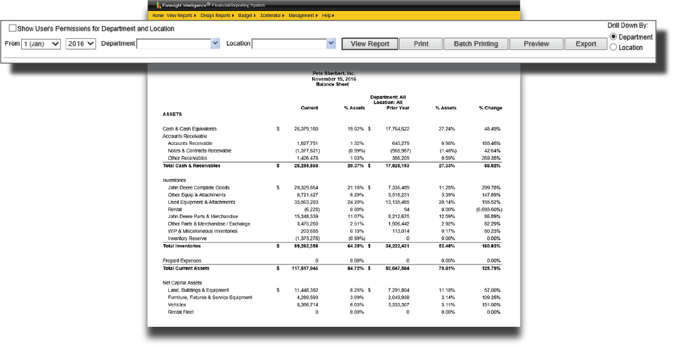
Task: Click the Other Receivables row label
Action: tap(187, 158)
